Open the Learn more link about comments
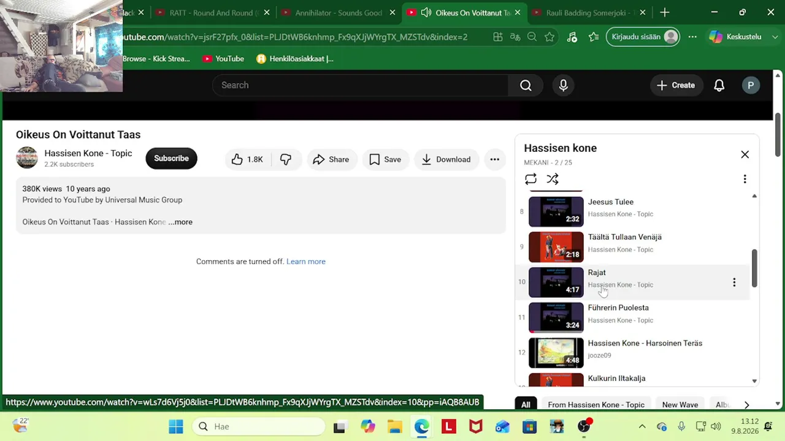The image size is (785, 441). click(x=306, y=262)
